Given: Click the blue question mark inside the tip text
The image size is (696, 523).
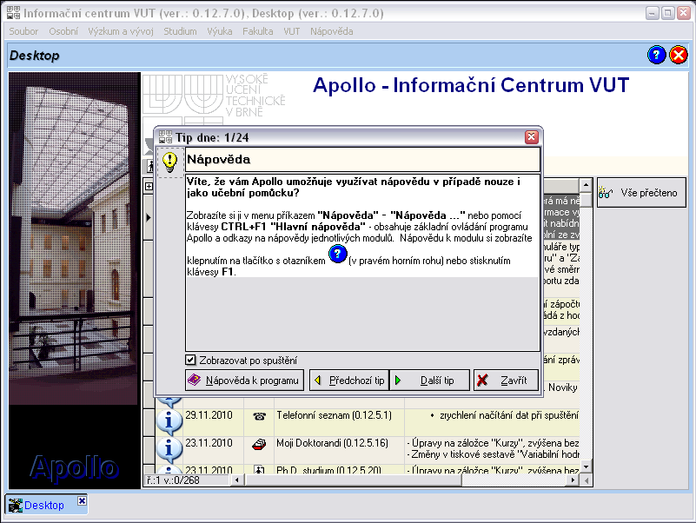Looking at the screenshot, I should click(x=338, y=254).
